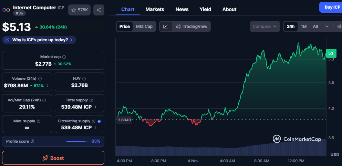Click the $5.13 price value
This screenshot has height=166, width=342.
pyautogui.click(x=17, y=27)
